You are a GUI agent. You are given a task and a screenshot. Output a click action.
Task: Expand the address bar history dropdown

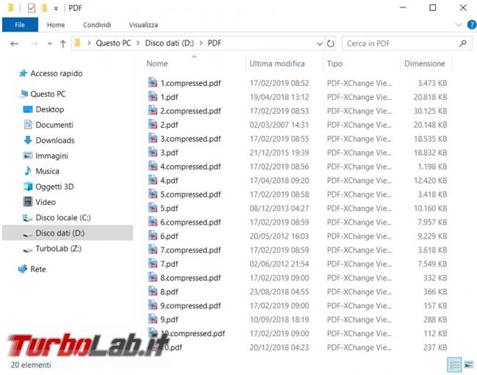pos(319,44)
